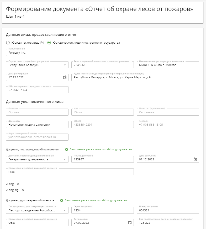The image size is (206, 229).
Task: Click label Документ, удостоверяющий личность
Action: pos(30,200)
